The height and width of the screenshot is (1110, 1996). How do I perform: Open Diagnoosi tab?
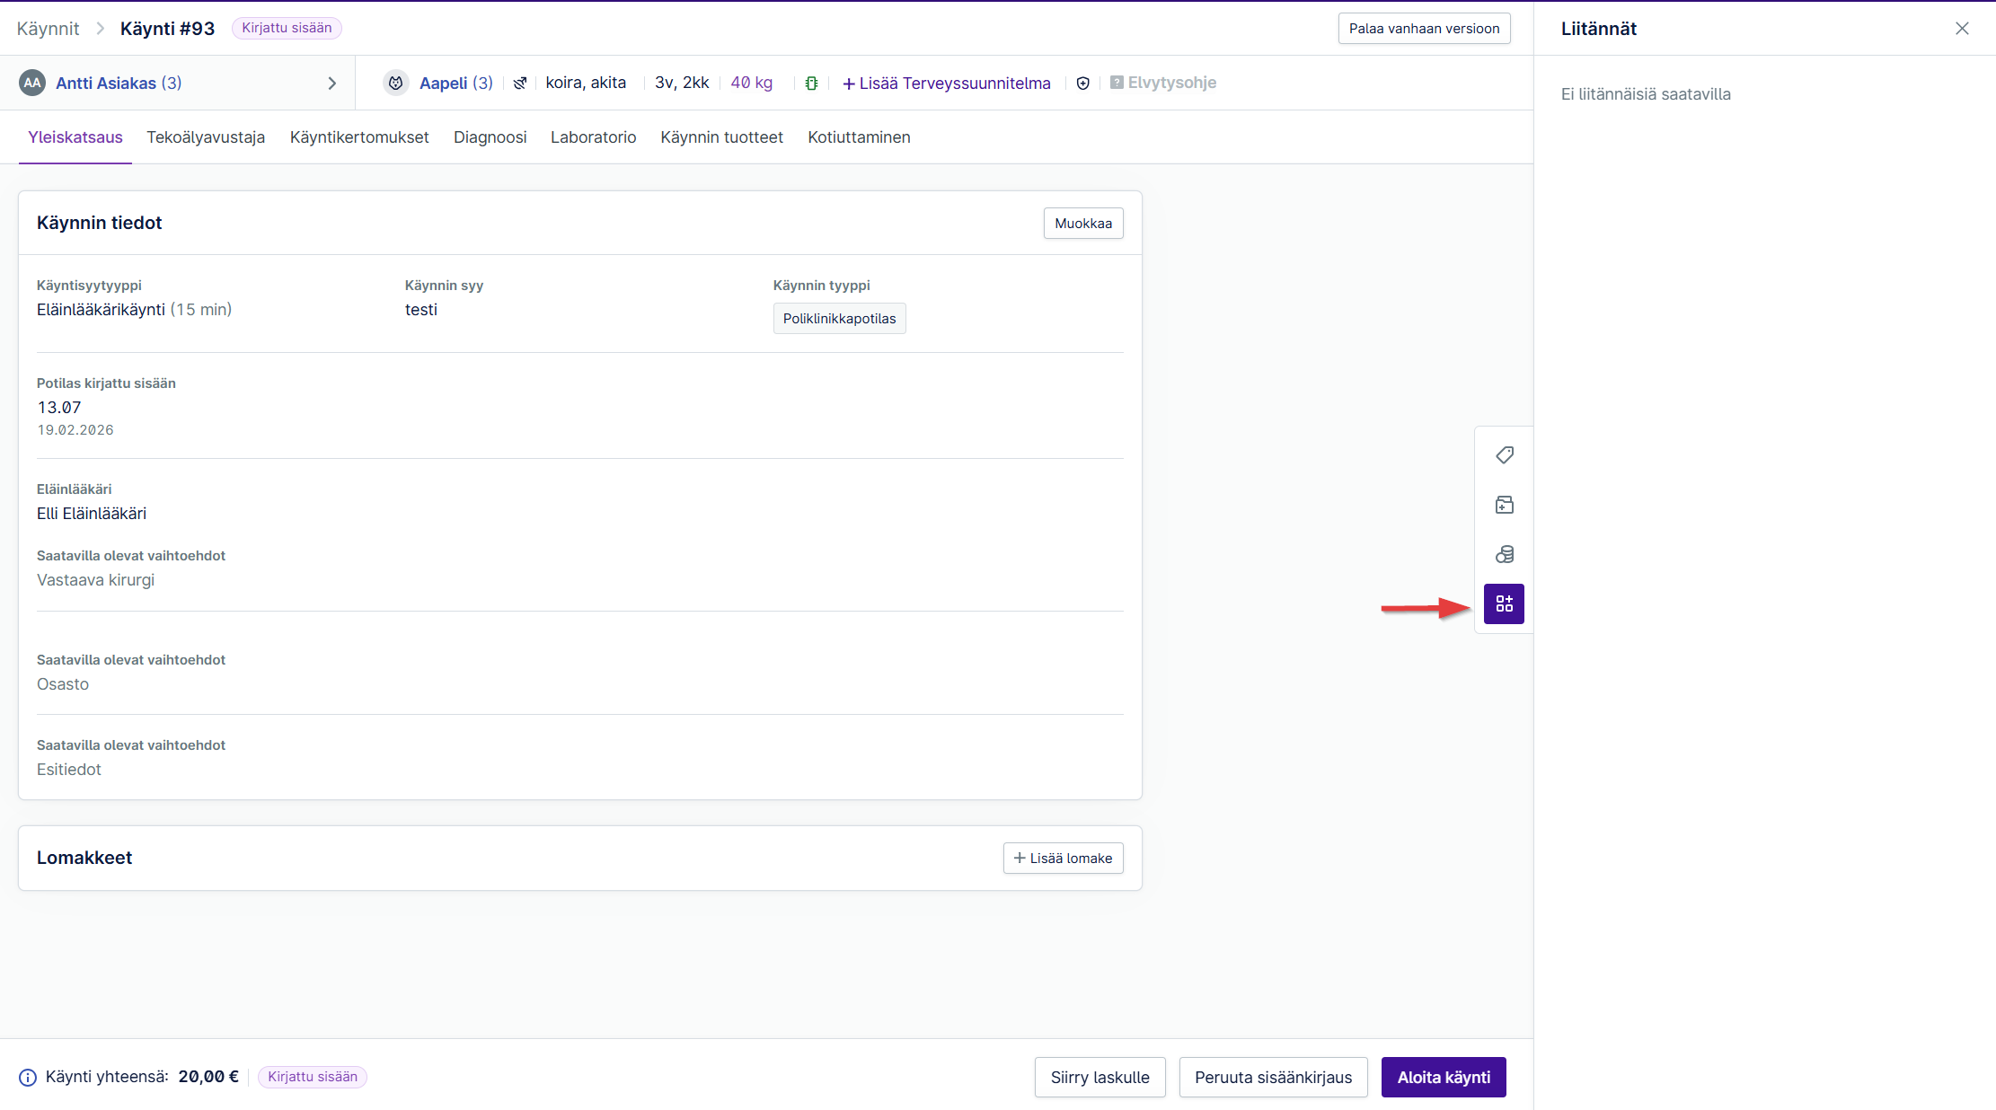tap(490, 137)
